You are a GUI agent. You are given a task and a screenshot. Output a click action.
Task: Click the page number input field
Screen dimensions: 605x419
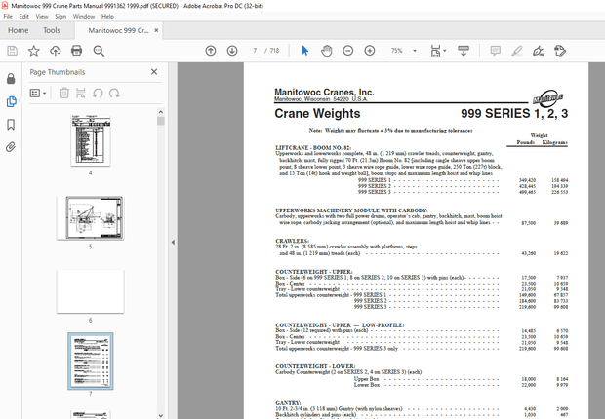click(x=255, y=51)
